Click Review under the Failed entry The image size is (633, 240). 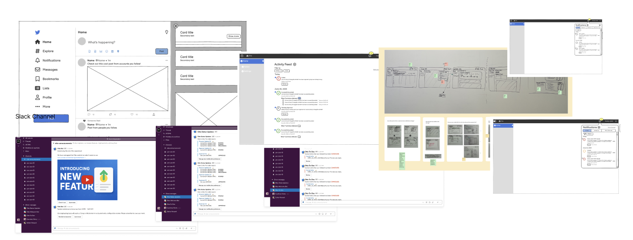pos(284,84)
